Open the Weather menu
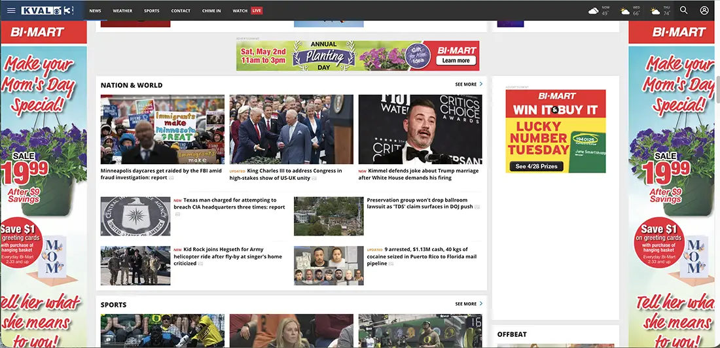Viewport: 720px width, 348px height. click(x=122, y=10)
